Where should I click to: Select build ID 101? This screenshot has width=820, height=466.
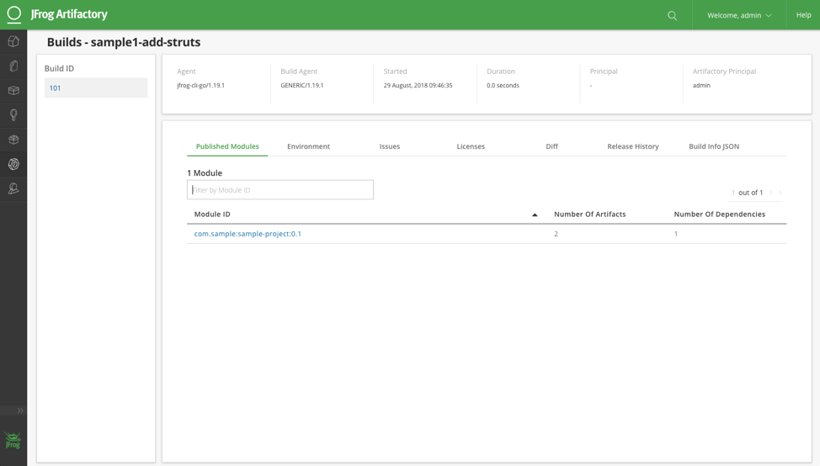coord(56,87)
